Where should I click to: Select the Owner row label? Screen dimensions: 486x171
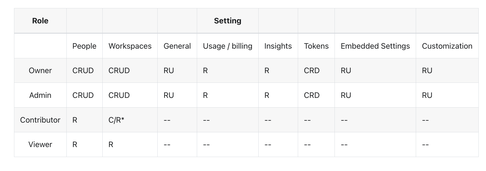(40, 70)
